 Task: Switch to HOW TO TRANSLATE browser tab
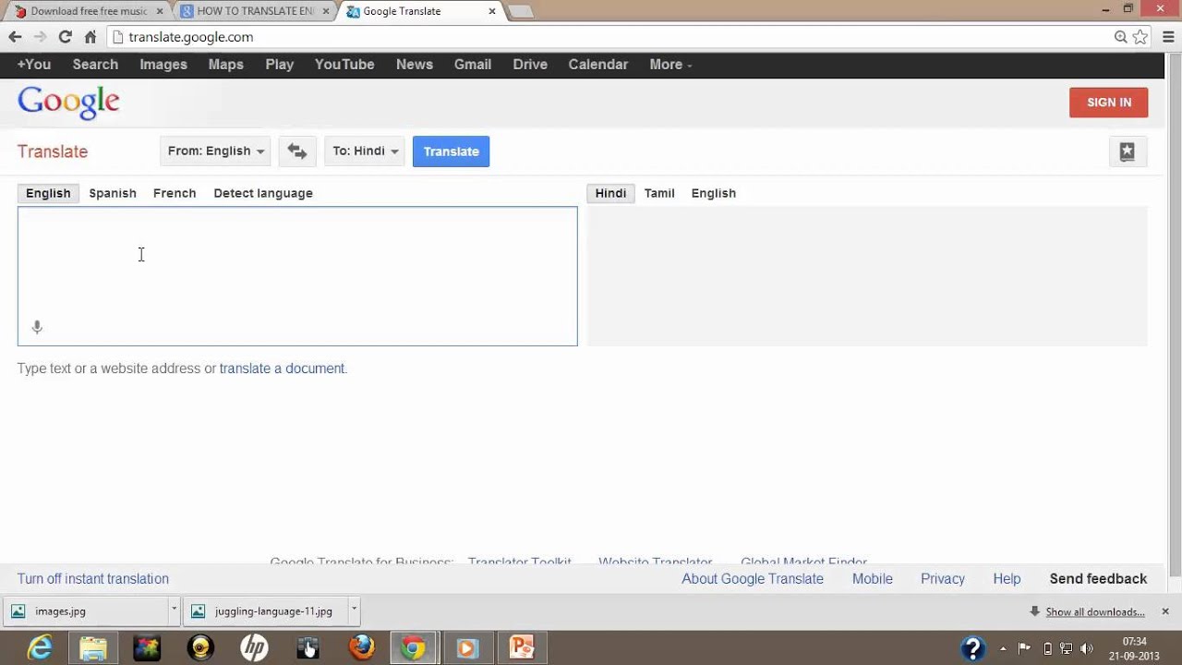click(x=255, y=11)
